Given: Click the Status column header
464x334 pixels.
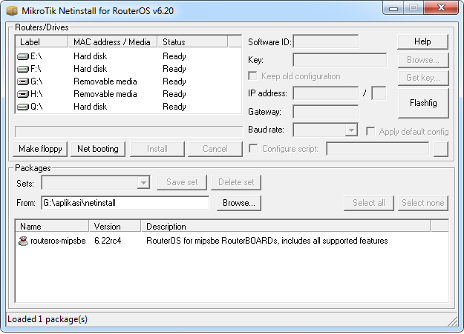Looking at the screenshot, I should [x=192, y=42].
